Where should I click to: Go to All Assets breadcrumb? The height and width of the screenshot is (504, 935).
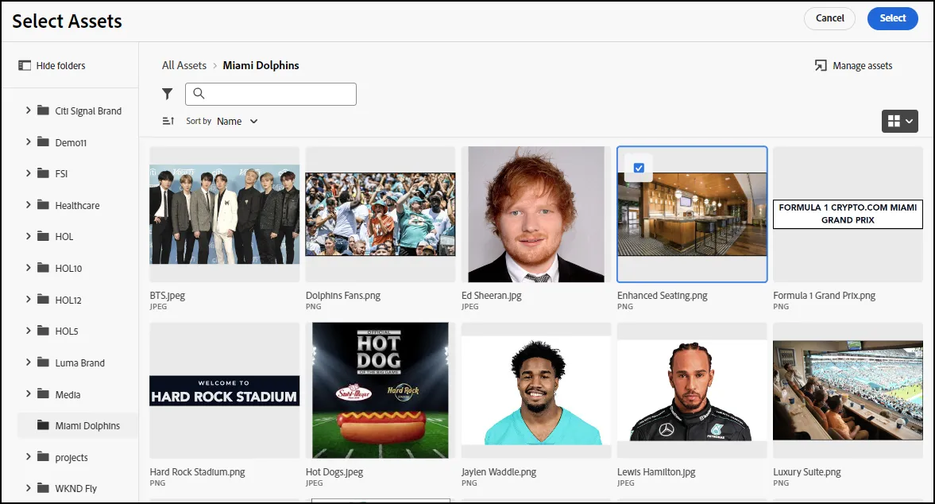[x=184, y=66]
